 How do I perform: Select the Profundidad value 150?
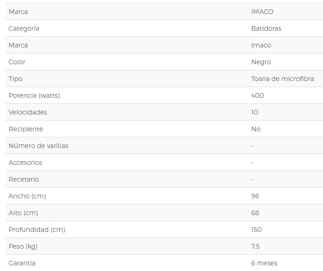tap(256, 230)
